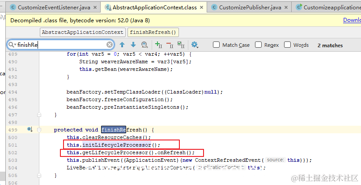
Task: Click '2 matches' search result label
Action: (x=330, y=45)
